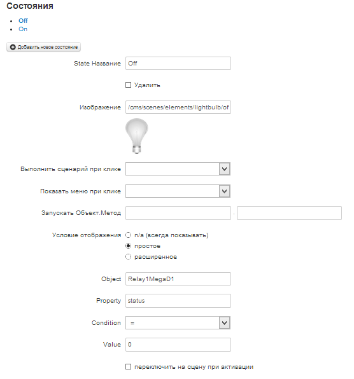
Task: Click the Изображение path field
Action: [178, 107]
